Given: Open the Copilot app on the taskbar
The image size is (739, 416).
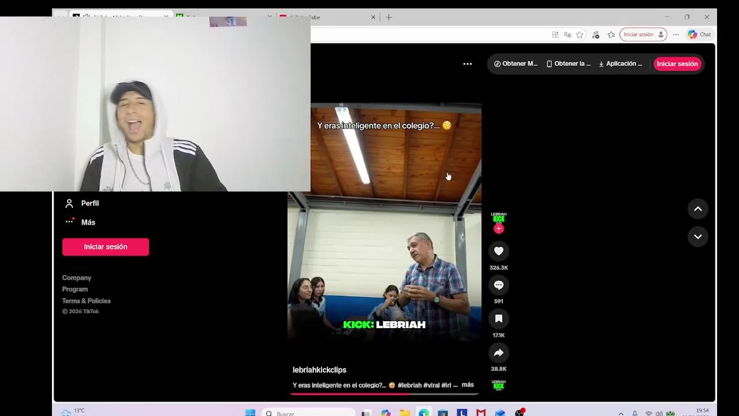Looking at the screenshot, I should 386,413.
